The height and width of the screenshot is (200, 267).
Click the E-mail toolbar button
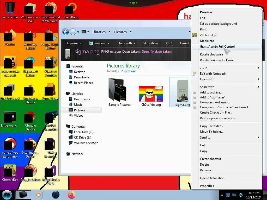click(x=185, y=43)
